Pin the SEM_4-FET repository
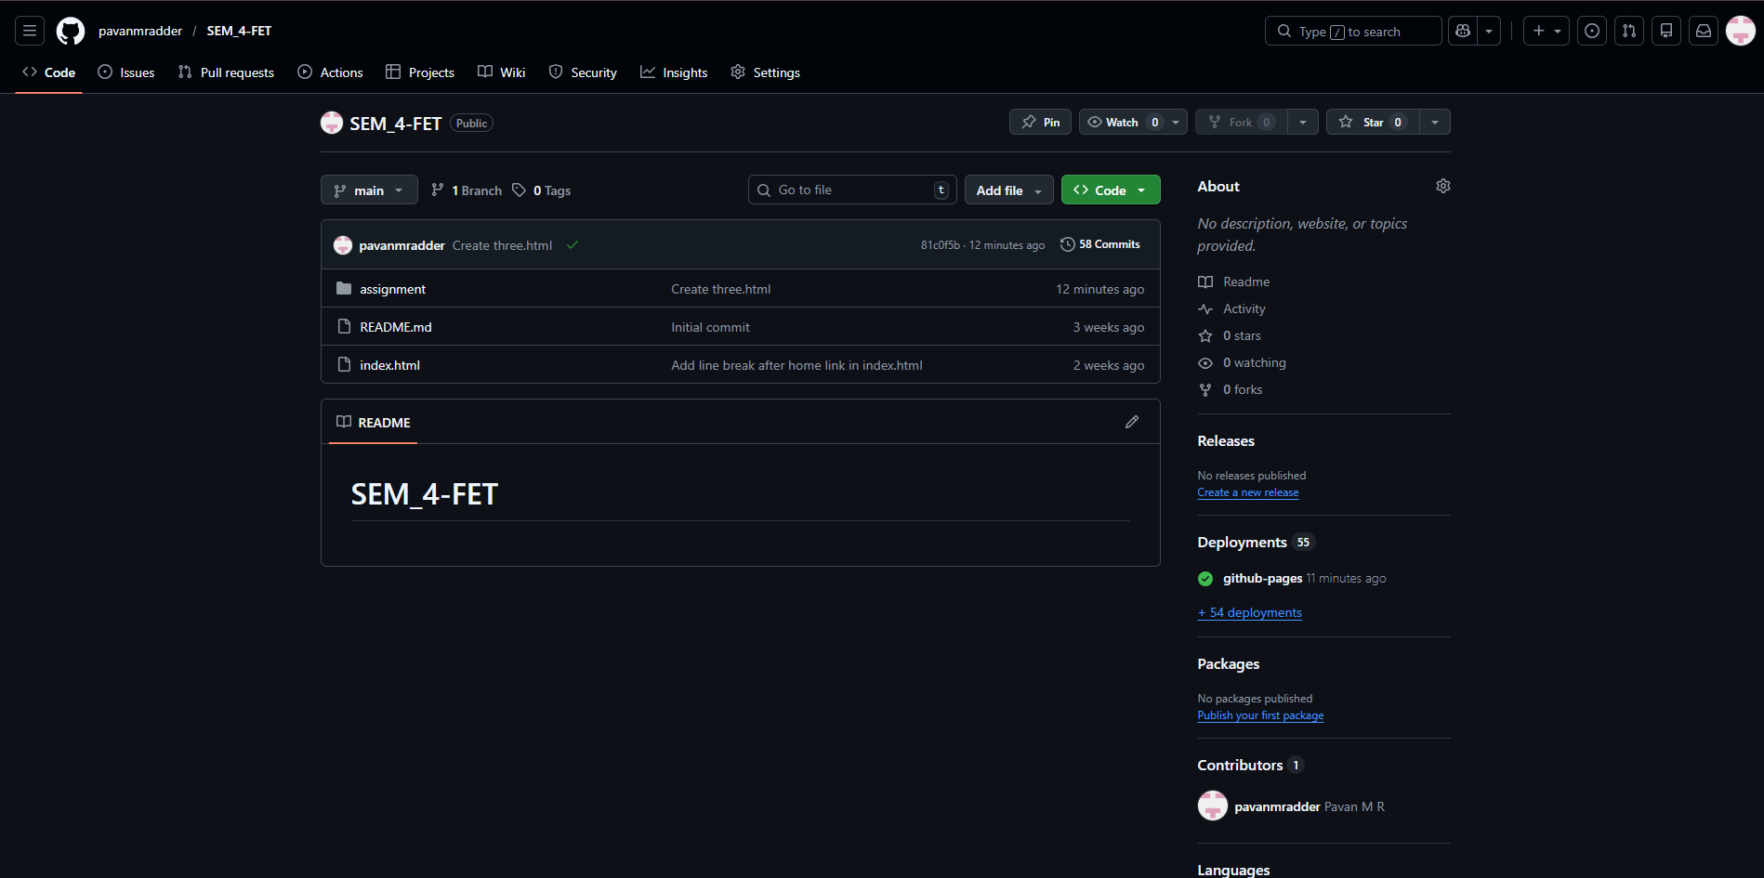Image resolution: width=1764 pixels, height=878 pixels. [1040, 122]
